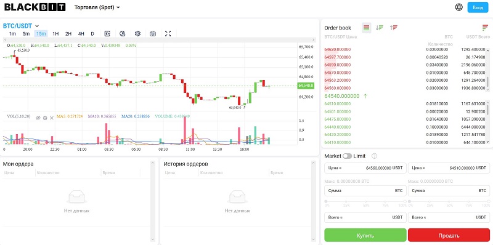Click the red Продать button
This screenshot has width=493, height=245.
coord(449,236)
